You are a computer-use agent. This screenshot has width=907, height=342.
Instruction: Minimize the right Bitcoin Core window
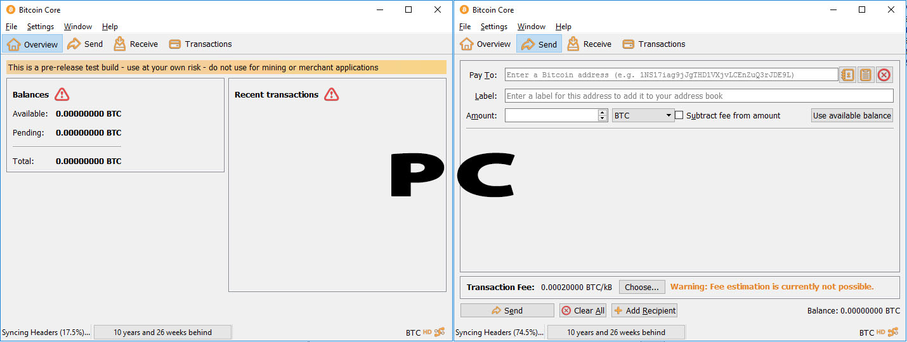833,9
